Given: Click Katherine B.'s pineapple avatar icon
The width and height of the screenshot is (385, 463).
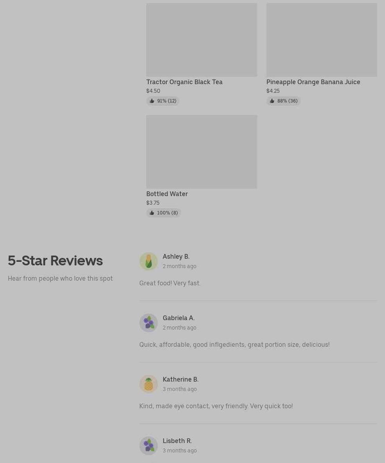Looking at the screenshot, I should pyautogui.click(x=149, y=384).
